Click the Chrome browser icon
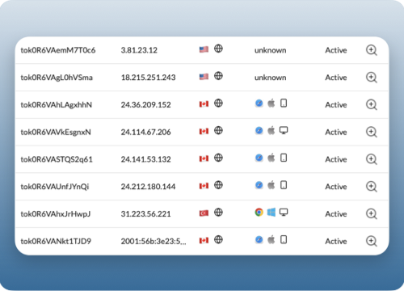 [x=259, y=213]
